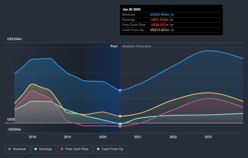Click the blue Revenue legend dot
Screen dimensions: 248x158
10,149
